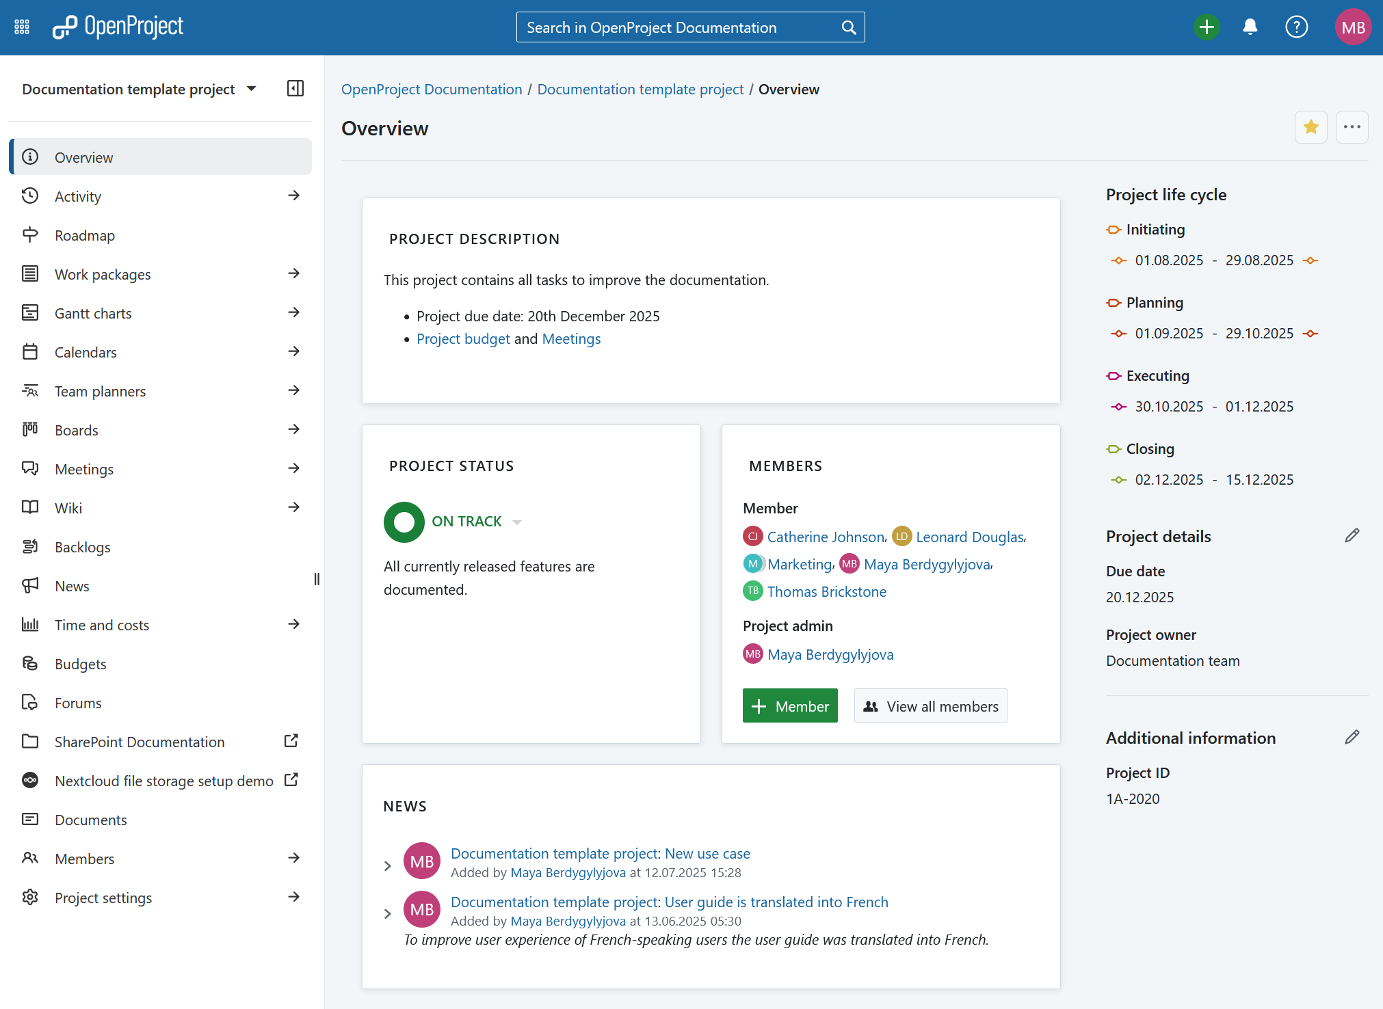Expand the 'New use case' news item
The width and height of the screenshot is (1383, 1009).
coord(387,866)
